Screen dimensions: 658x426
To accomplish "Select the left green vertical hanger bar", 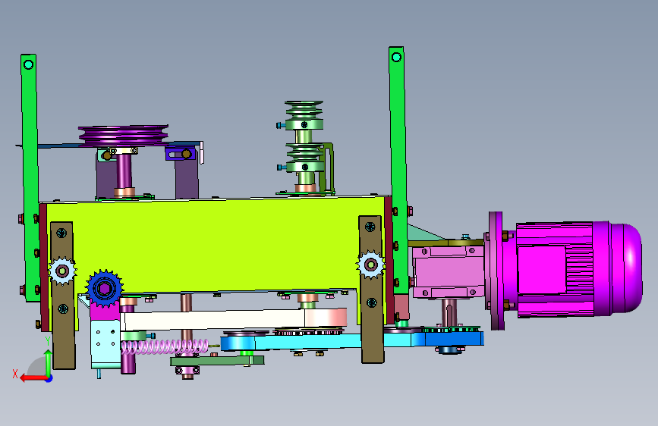I will [x=30, y=178].
